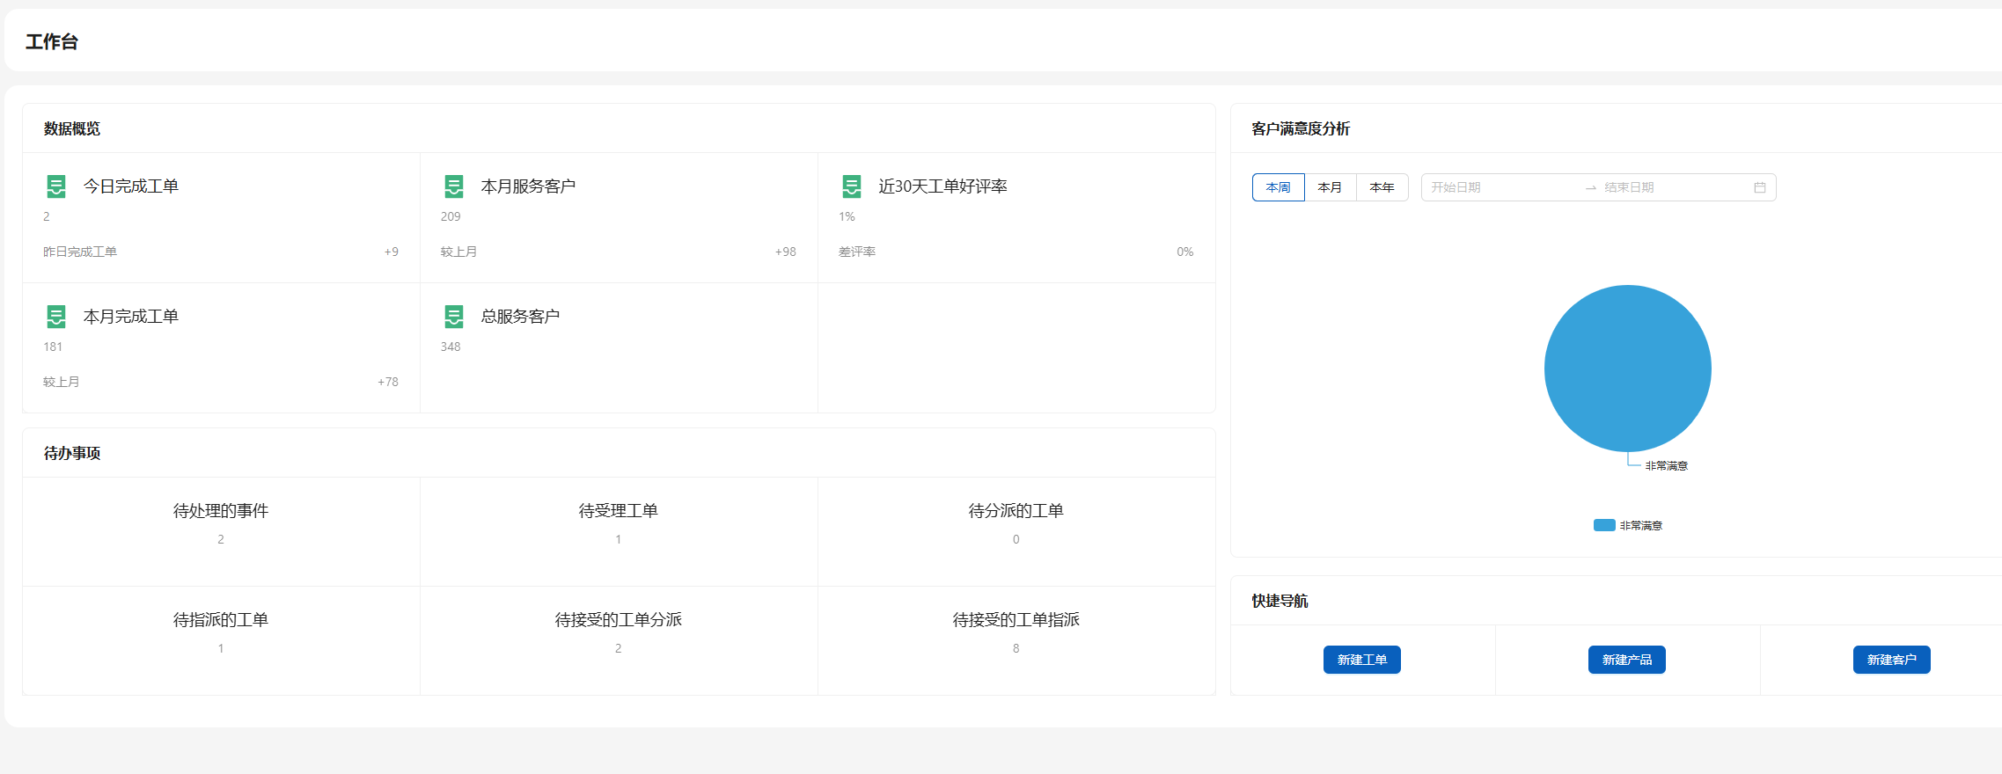Click the 近30天工单好评率 card icon
This screenshot has height=774, width=2002.
click(x=852, y=186)
